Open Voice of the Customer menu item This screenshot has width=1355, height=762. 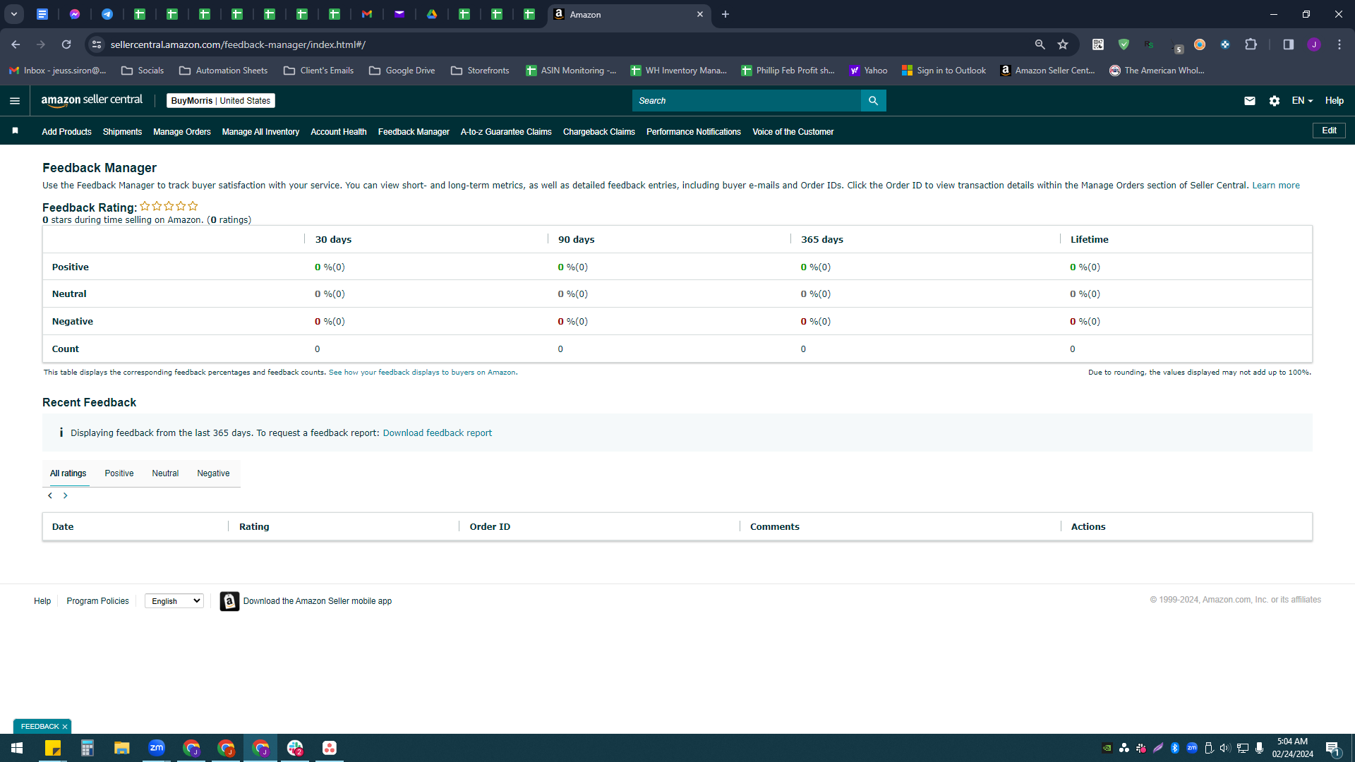(x=793, y=132)
